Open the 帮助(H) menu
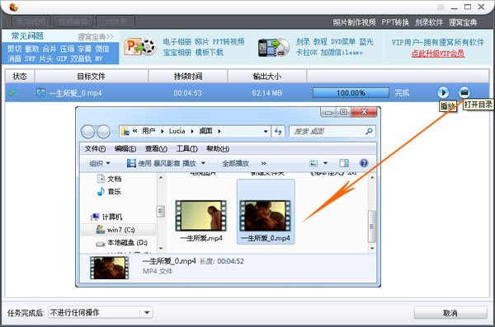Image resolution: width=495 pixels, height=327 pixels. [218, 148]
